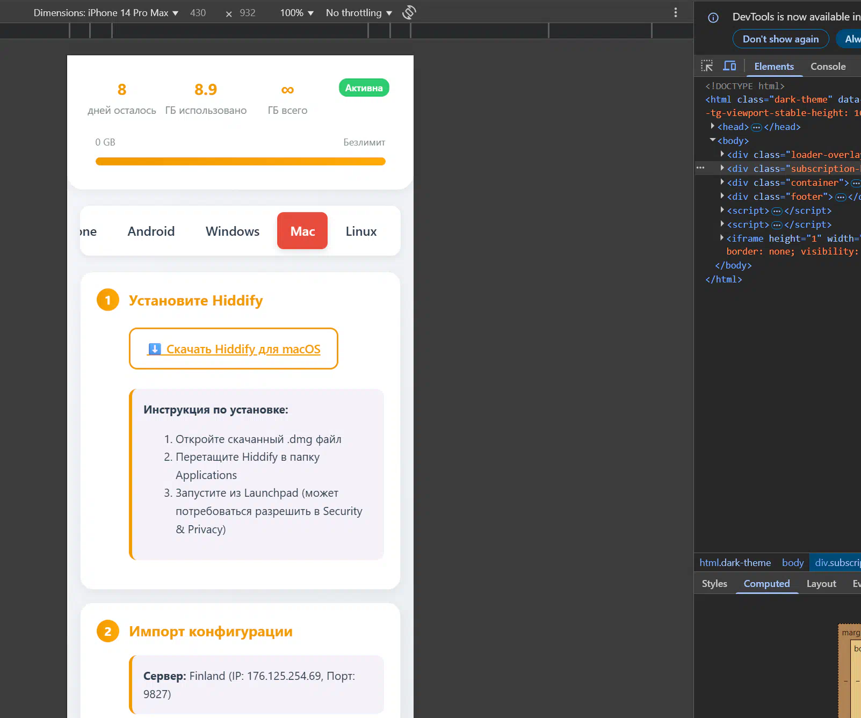This screenshot has width=861, height=718.
Task: Expand the head element node
Action: coord(713,126)
